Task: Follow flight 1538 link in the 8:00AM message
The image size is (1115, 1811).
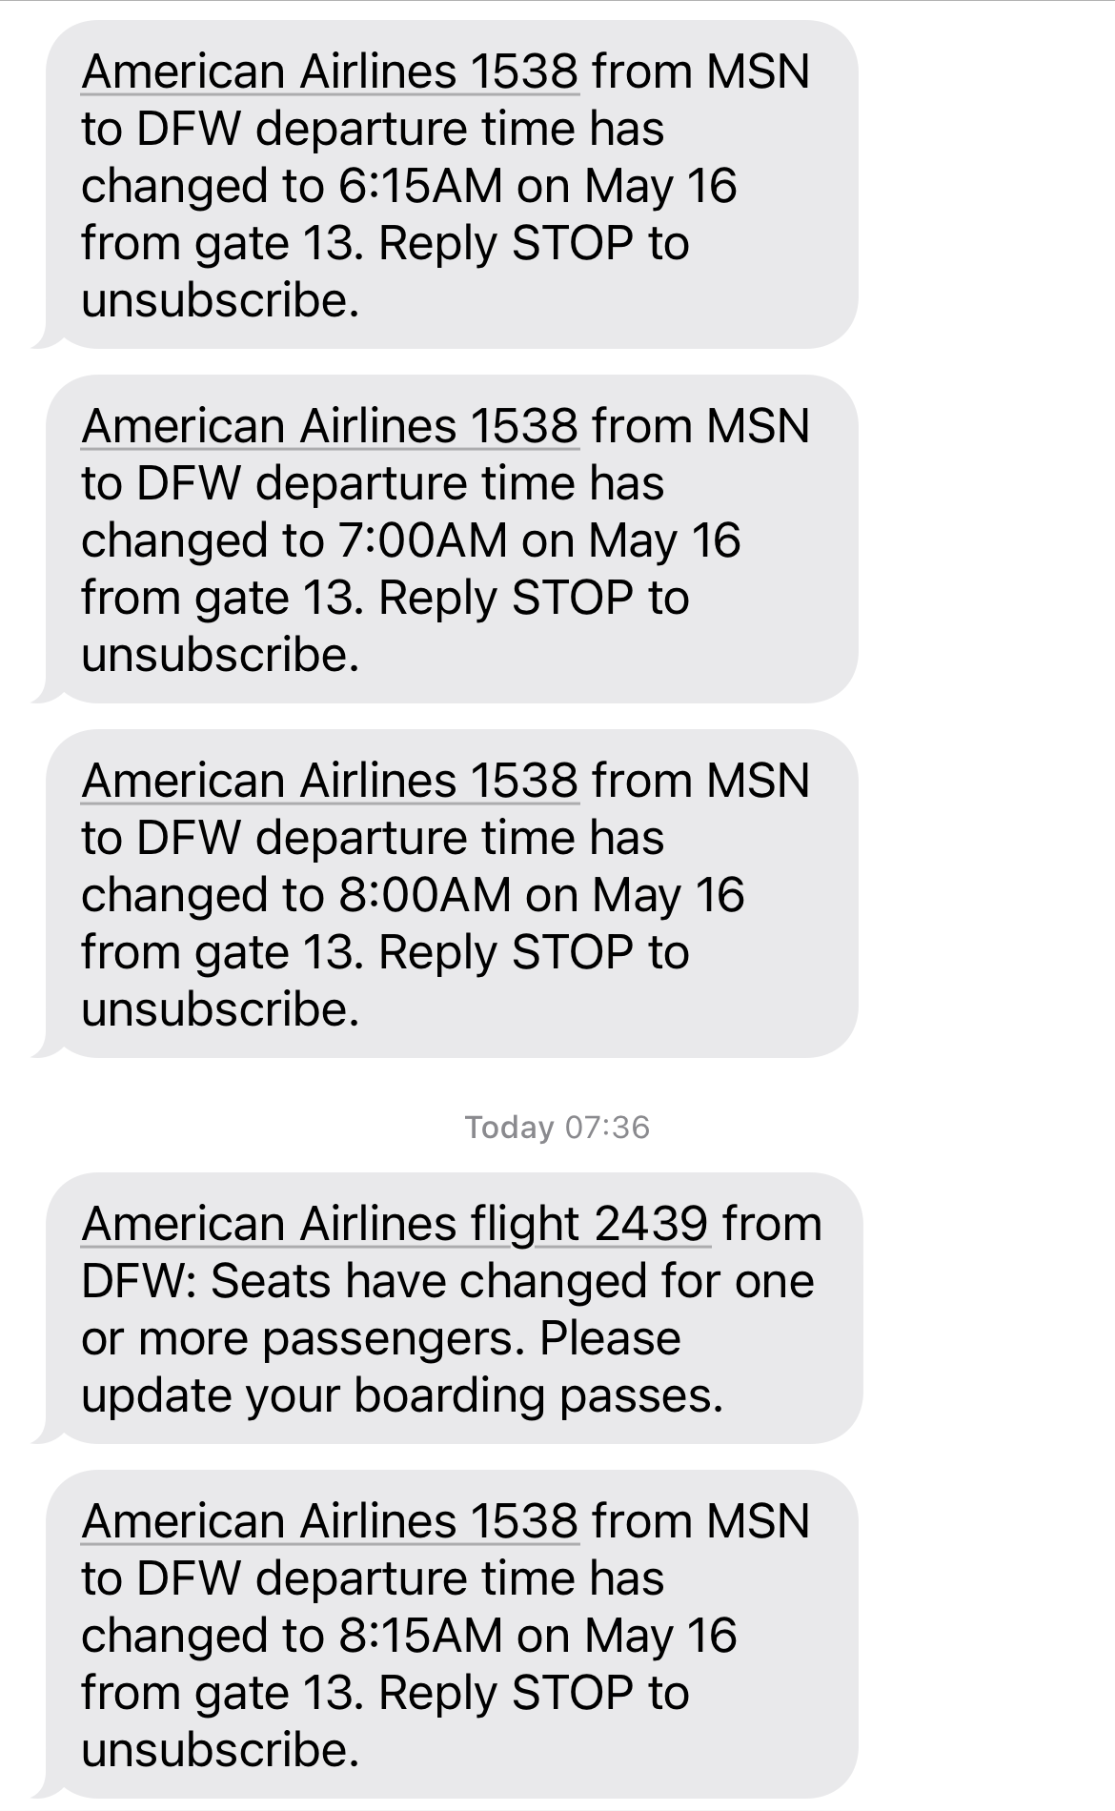Action: click(x=330, y=781)
